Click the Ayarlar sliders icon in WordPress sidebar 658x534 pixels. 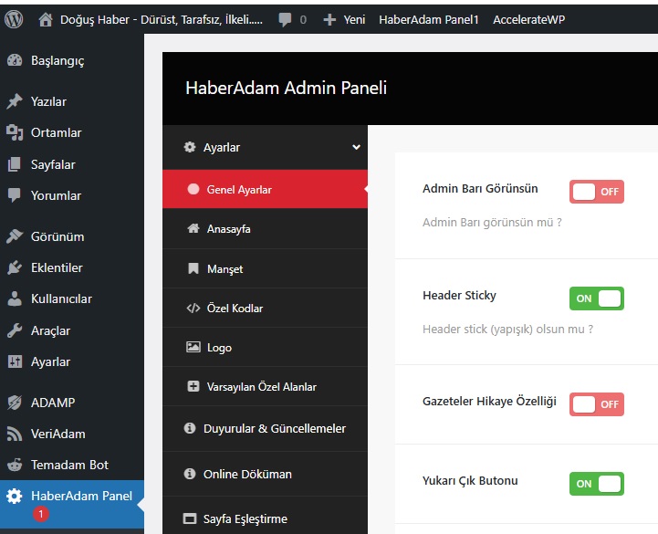[x=15, y=361]
